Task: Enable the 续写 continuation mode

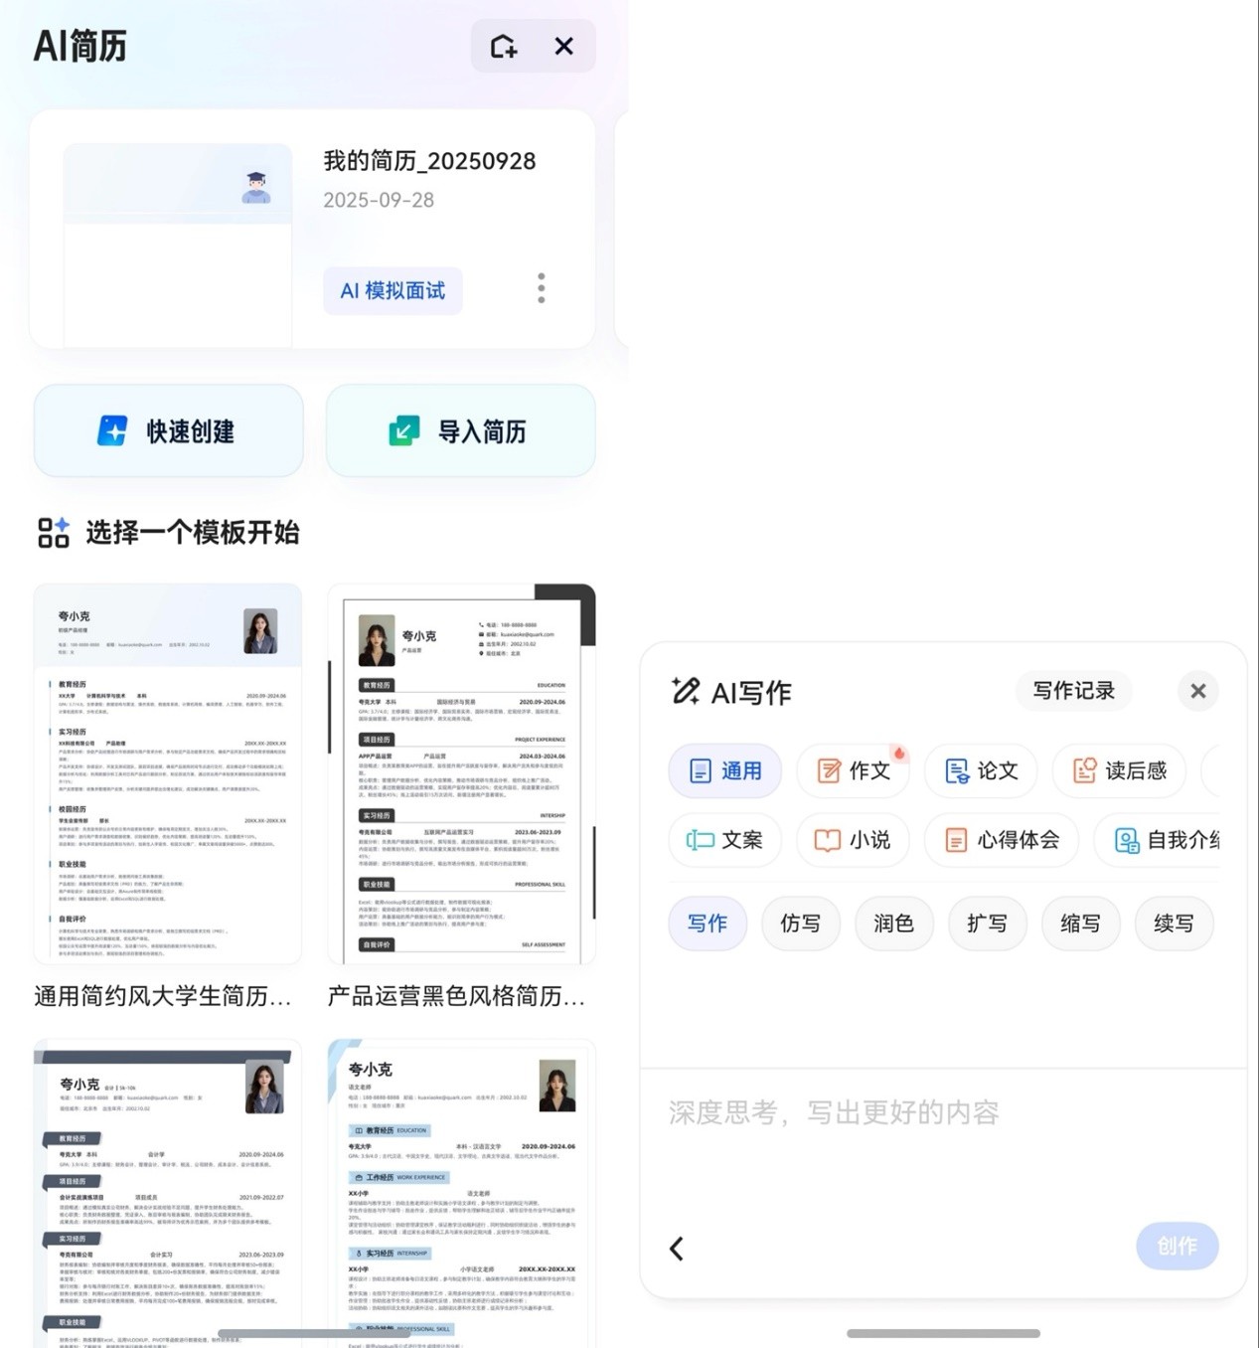Action: tap(1174, 924)
